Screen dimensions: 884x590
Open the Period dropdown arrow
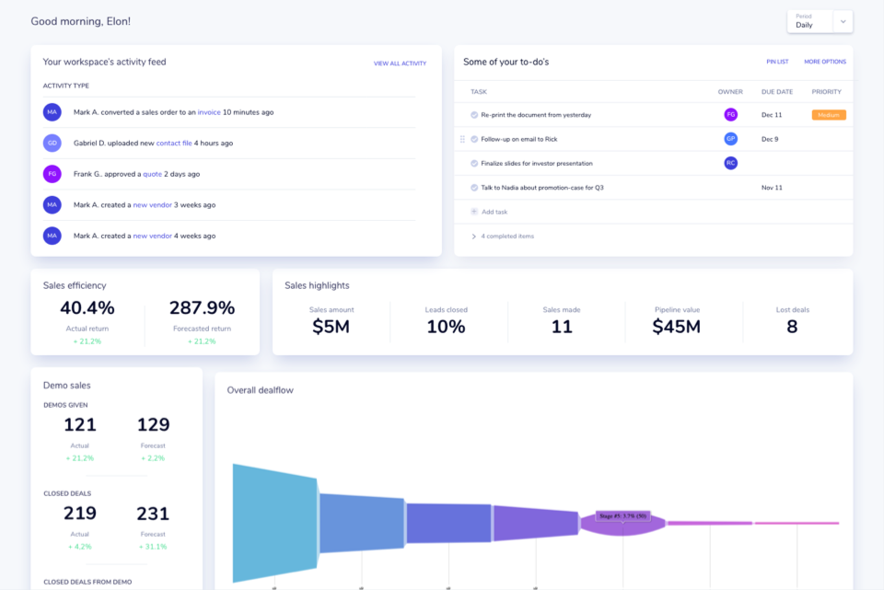(x=843, y=21)
